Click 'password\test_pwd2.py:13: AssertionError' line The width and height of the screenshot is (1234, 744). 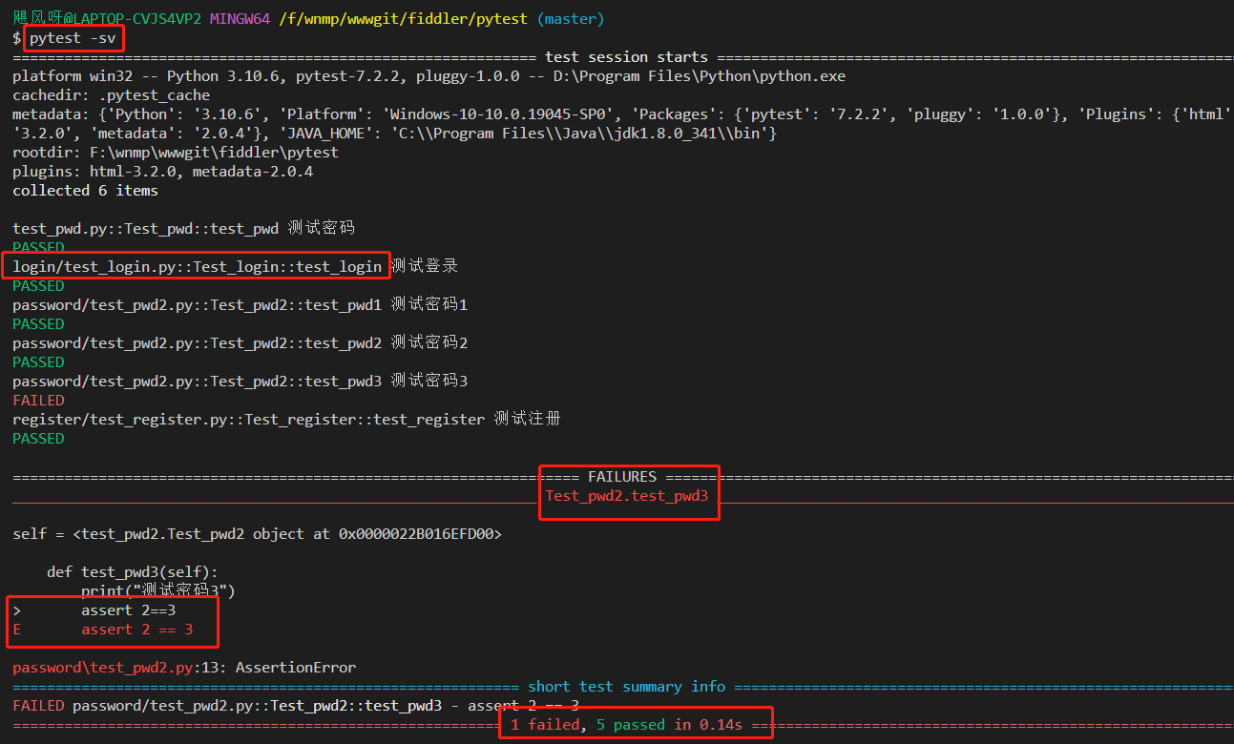pos(184,668)
